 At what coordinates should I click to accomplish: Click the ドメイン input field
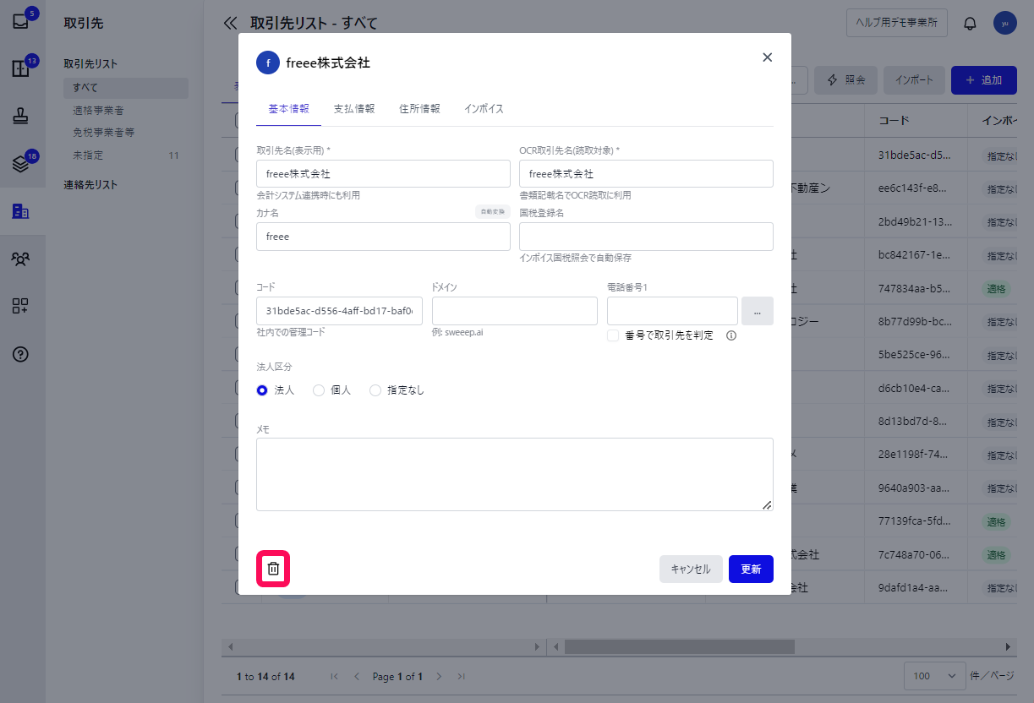pos(514,311)
